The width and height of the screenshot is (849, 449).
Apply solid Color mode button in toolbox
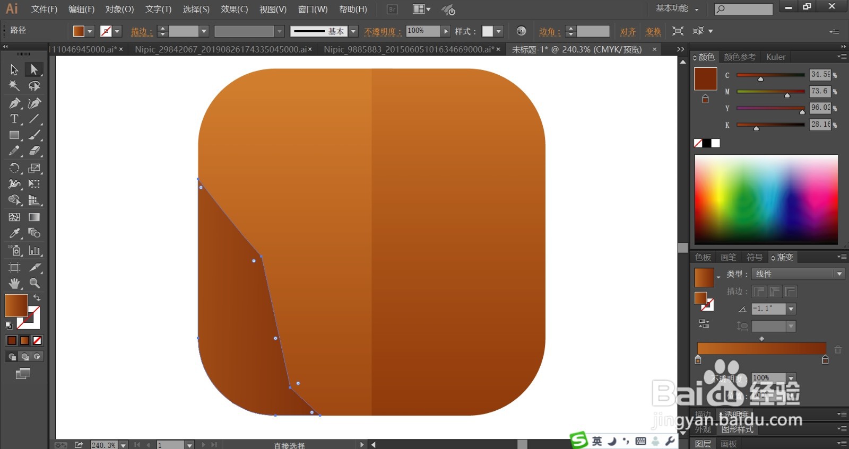tap(12, 340)
